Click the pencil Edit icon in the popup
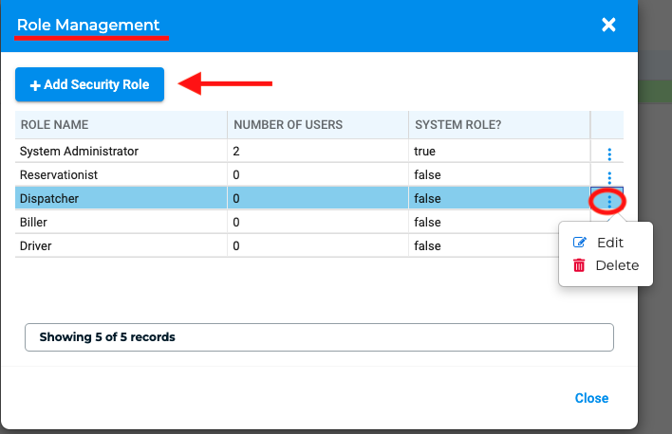Image resolution: width=672 pixels, height=434 pixels. pyautogui.click(x=579, y=243)
